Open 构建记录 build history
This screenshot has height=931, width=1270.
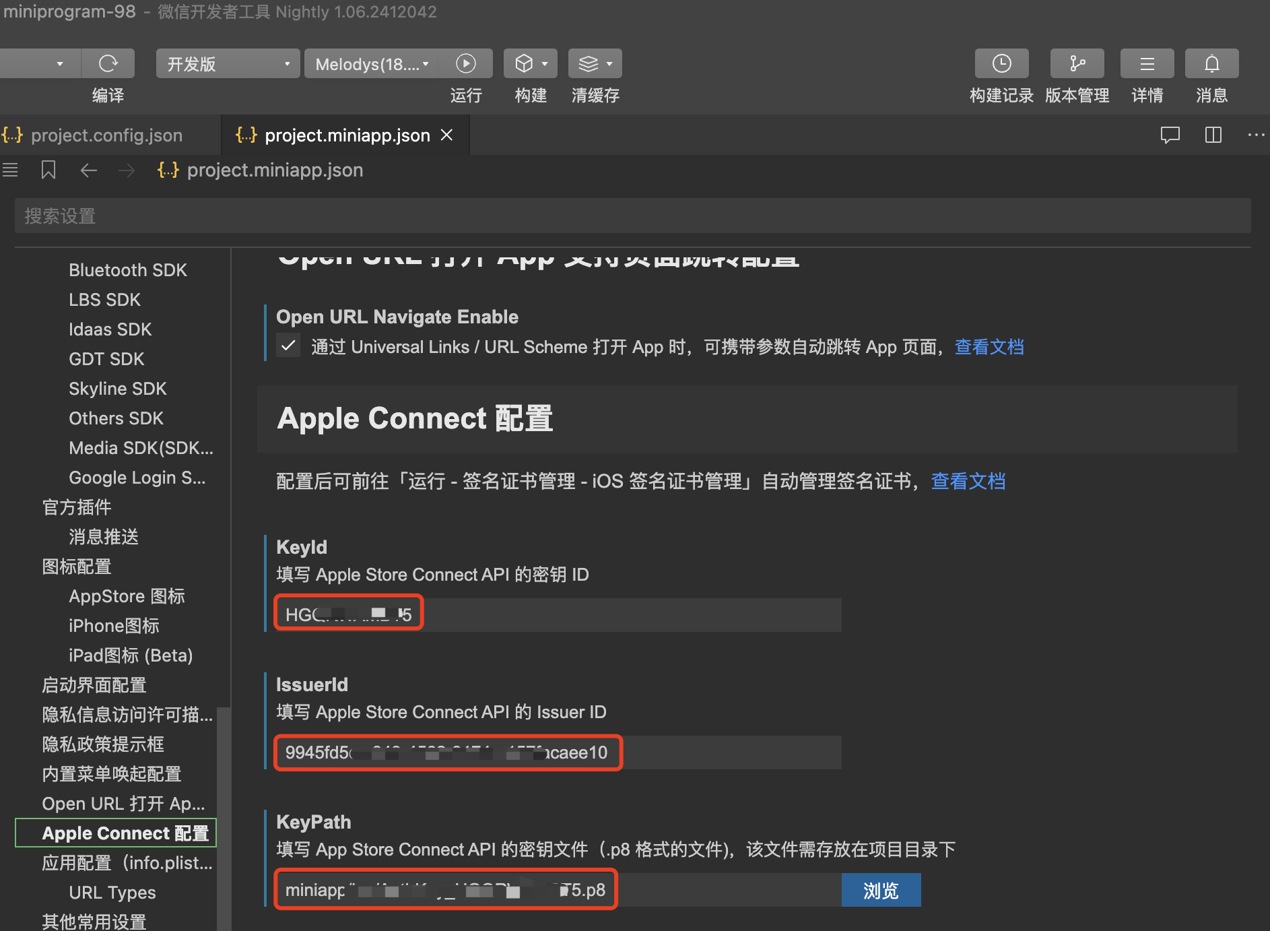pos(1002,63)
